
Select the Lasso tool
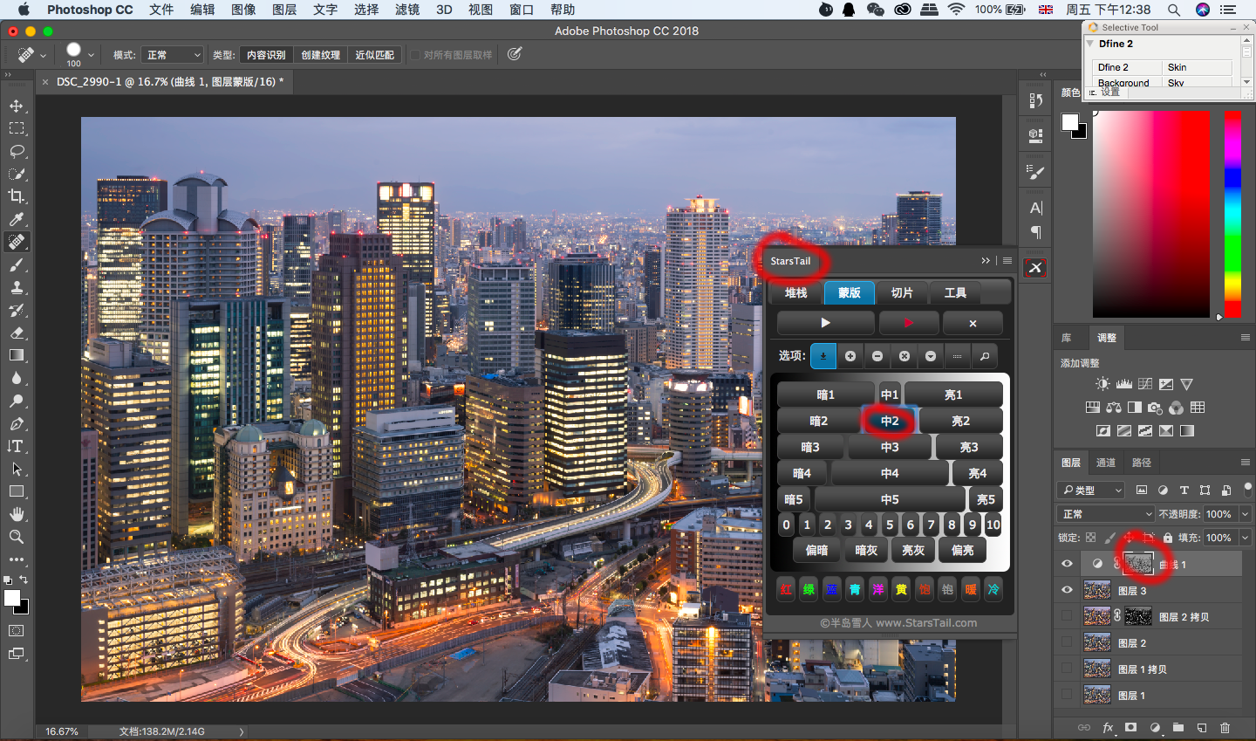[17, 151]
